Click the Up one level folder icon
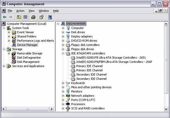The height and width of the screenshot is (118, 170). point(19,17)
